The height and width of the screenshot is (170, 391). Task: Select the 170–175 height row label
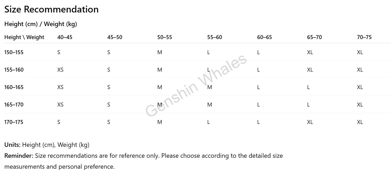point(14,122)
